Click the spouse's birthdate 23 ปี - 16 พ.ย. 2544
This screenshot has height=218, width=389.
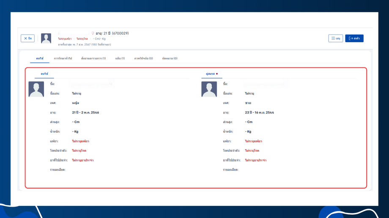click(x=259, y=113)
